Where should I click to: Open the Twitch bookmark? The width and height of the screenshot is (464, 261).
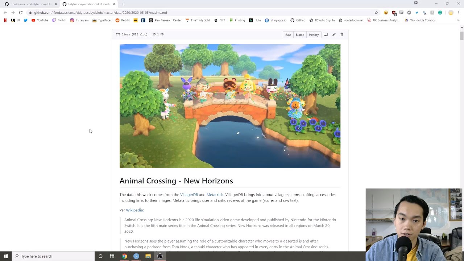[59, 20]
